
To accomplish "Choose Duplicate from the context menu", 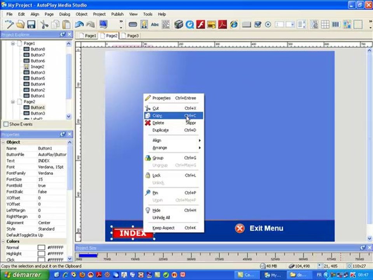I will (174, 130).
